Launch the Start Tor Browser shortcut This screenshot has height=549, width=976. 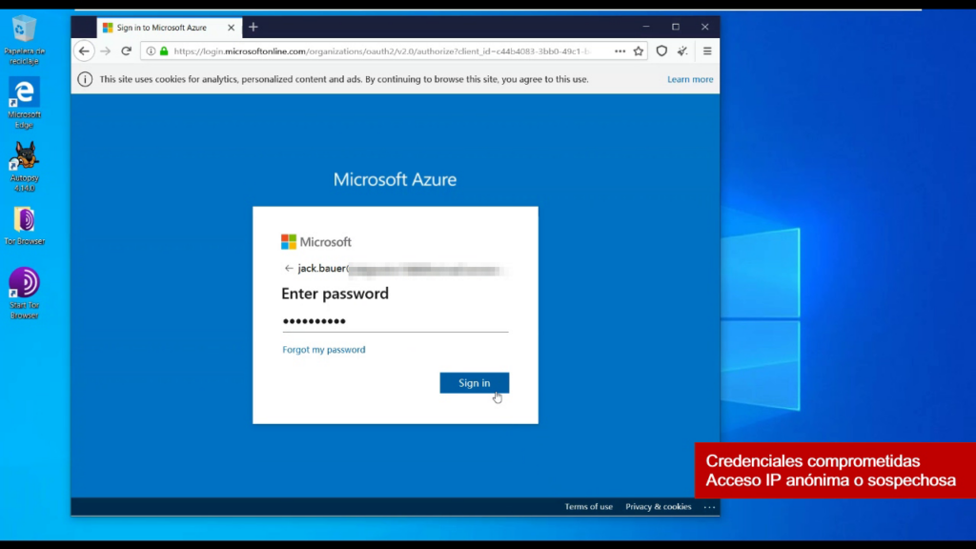[x=24, y=293]
